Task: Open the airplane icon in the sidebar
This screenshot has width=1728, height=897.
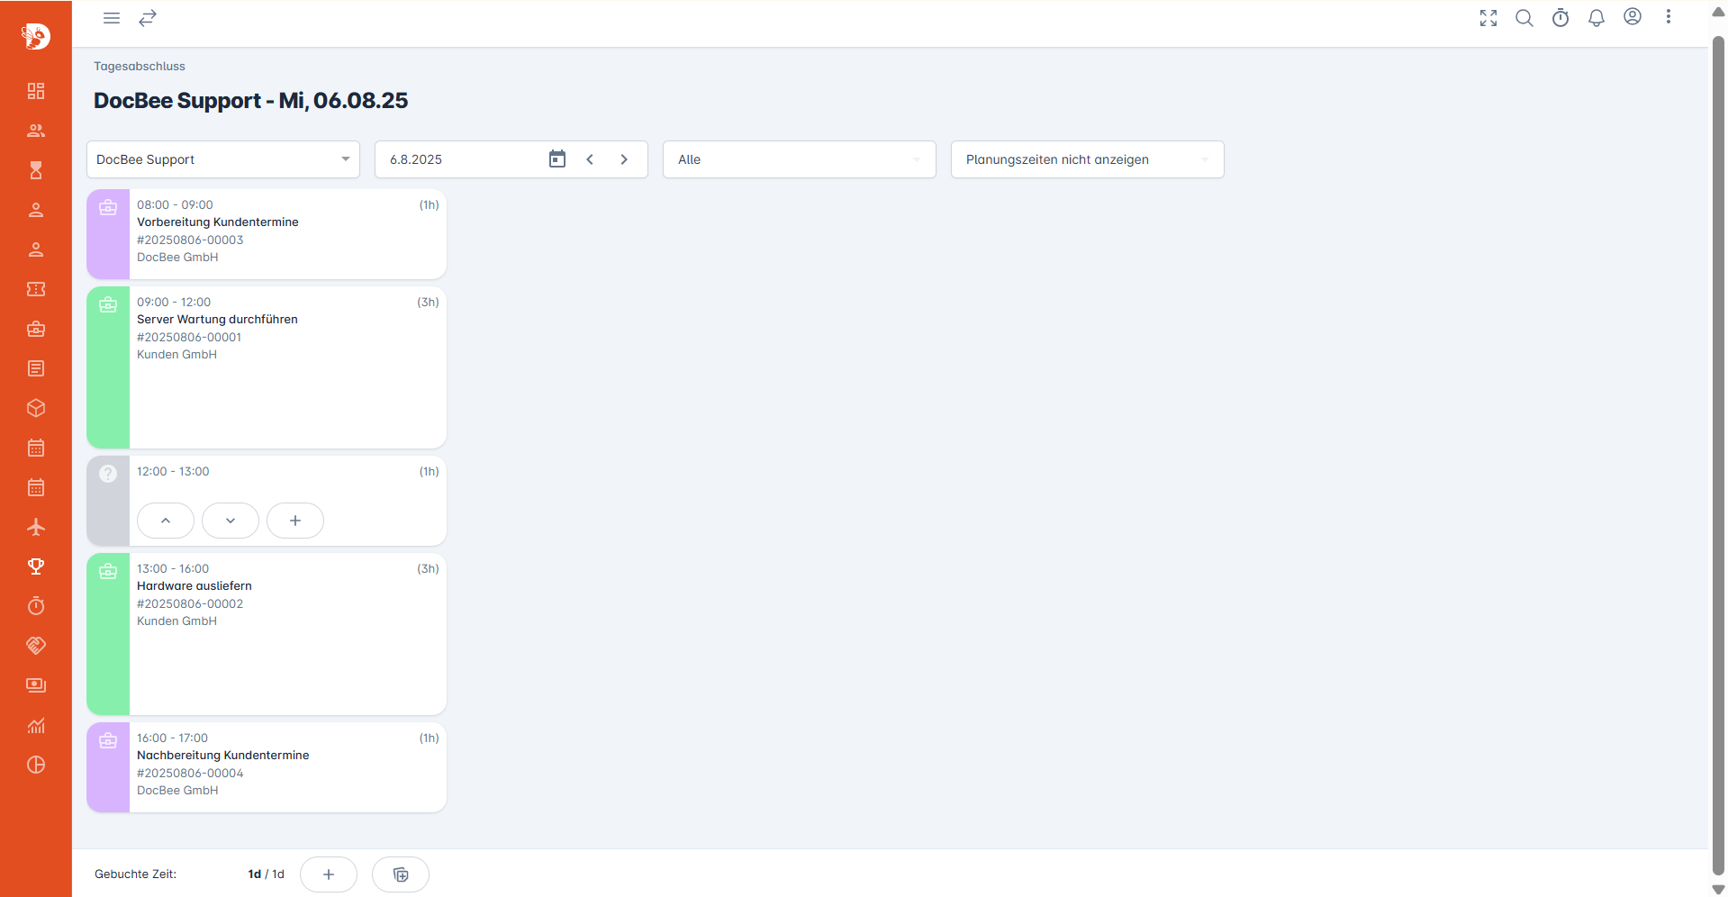Action: [36, 527]
